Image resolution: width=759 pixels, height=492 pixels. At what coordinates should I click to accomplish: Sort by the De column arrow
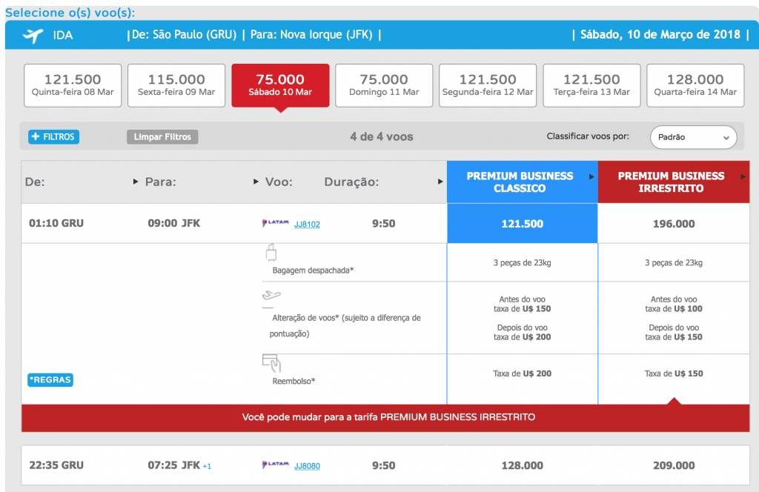(x=136, y=182)
